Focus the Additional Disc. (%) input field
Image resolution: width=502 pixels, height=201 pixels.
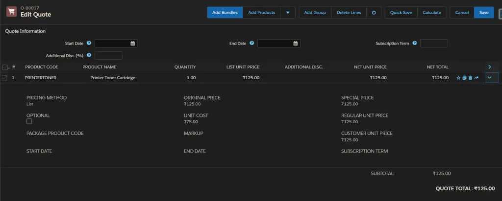point(108,56)
